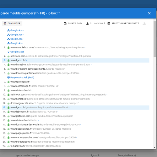The width and height of the screenshot is (157, 157).
Task: Click the scrollbar down arrow in dialog
Action: pyautogui.click(x=155, y=148)
